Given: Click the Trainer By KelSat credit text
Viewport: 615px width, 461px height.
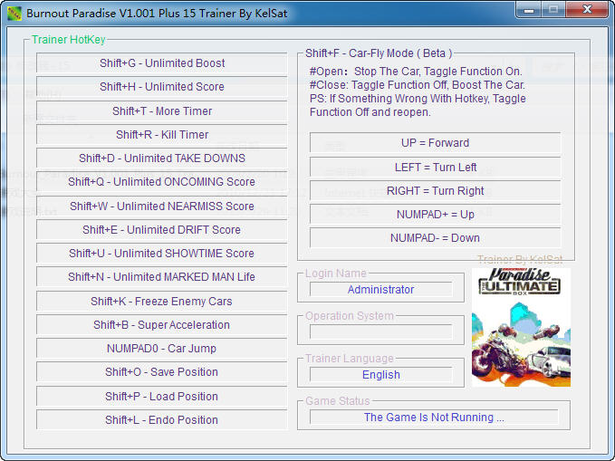Looking at the screenshot, I should [520, 259].
